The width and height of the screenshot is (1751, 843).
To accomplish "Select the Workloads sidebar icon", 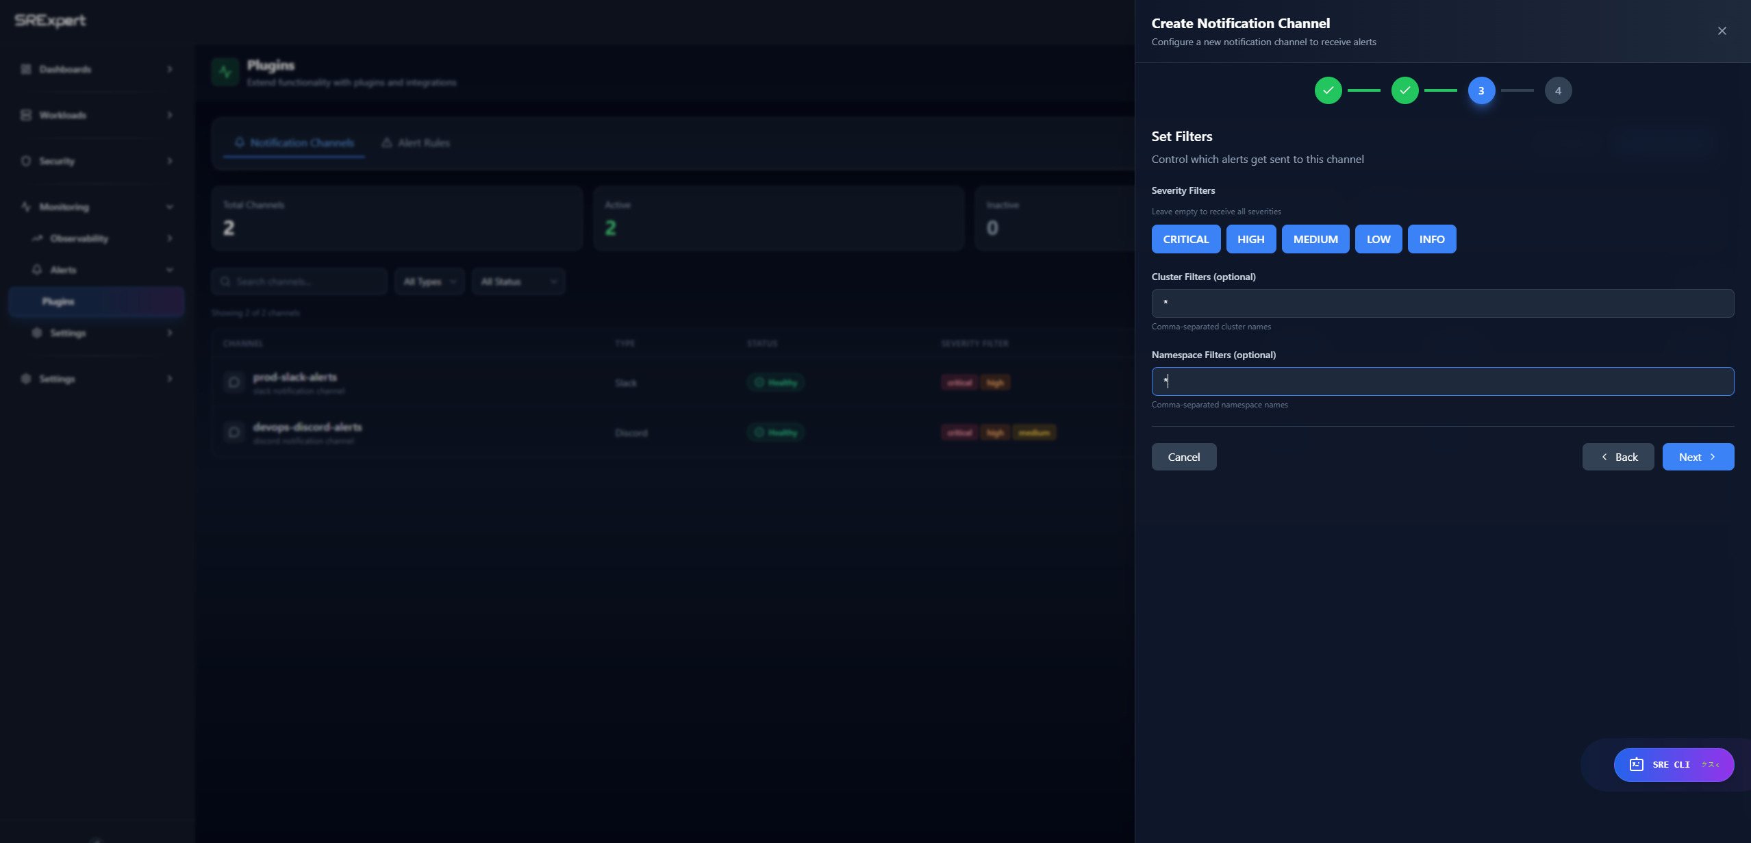I will point(25,115).
